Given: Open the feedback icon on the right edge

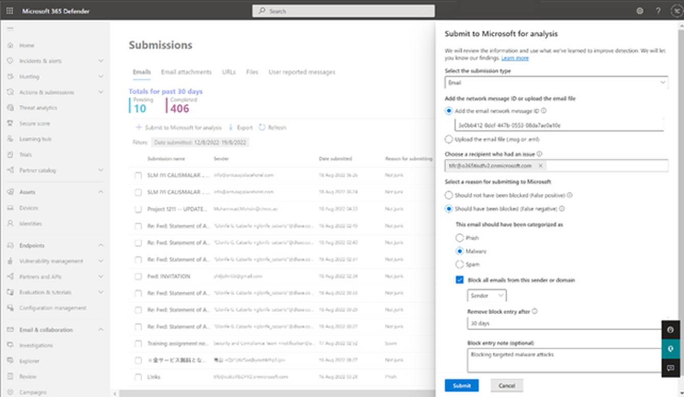Looking at the screenshot, I should [670, 366].
